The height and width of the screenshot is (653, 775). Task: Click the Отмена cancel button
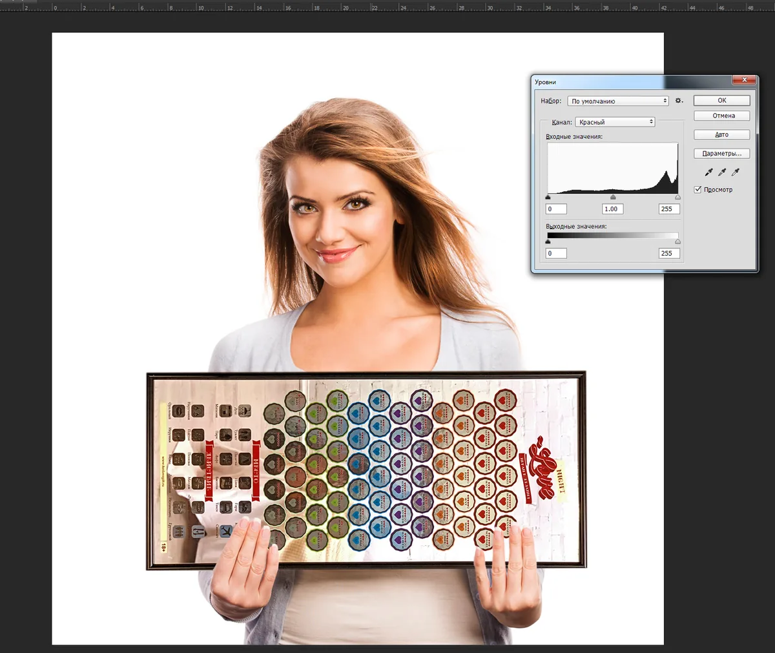(x=722, y=116)
